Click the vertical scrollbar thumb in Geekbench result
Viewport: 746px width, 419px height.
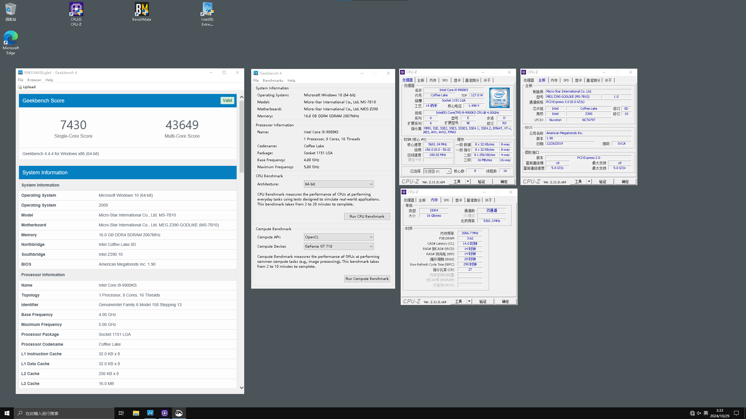[242, 136]
